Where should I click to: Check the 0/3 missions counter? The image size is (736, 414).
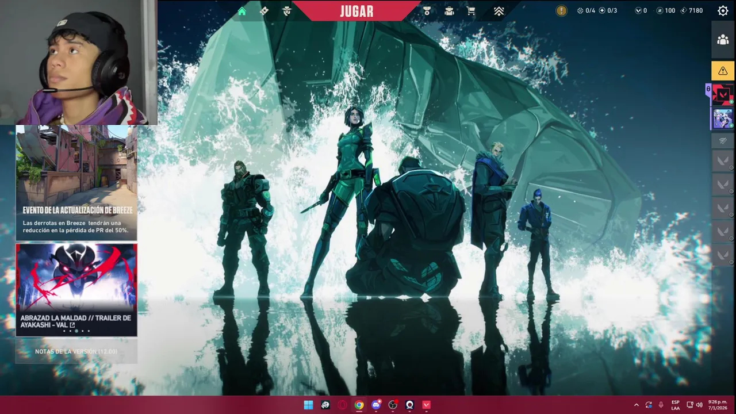click(x=608, y=10)
